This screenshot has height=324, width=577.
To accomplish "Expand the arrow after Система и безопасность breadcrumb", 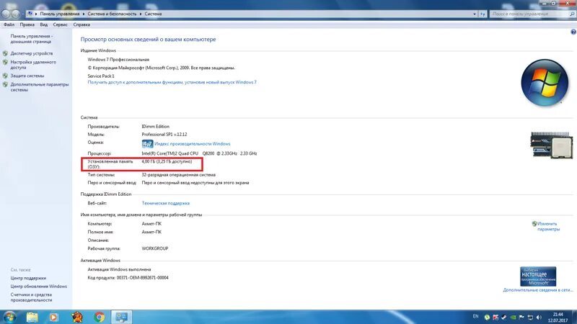I will point(141,14).
